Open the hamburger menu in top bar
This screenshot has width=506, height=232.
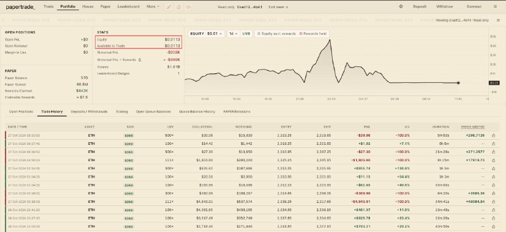pyautogui.click(x=495, y=6)
